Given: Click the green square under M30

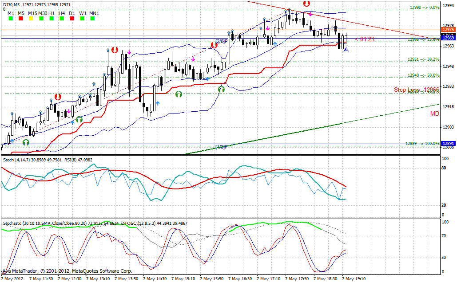Looking at the screenshot, I should point(41,19).
